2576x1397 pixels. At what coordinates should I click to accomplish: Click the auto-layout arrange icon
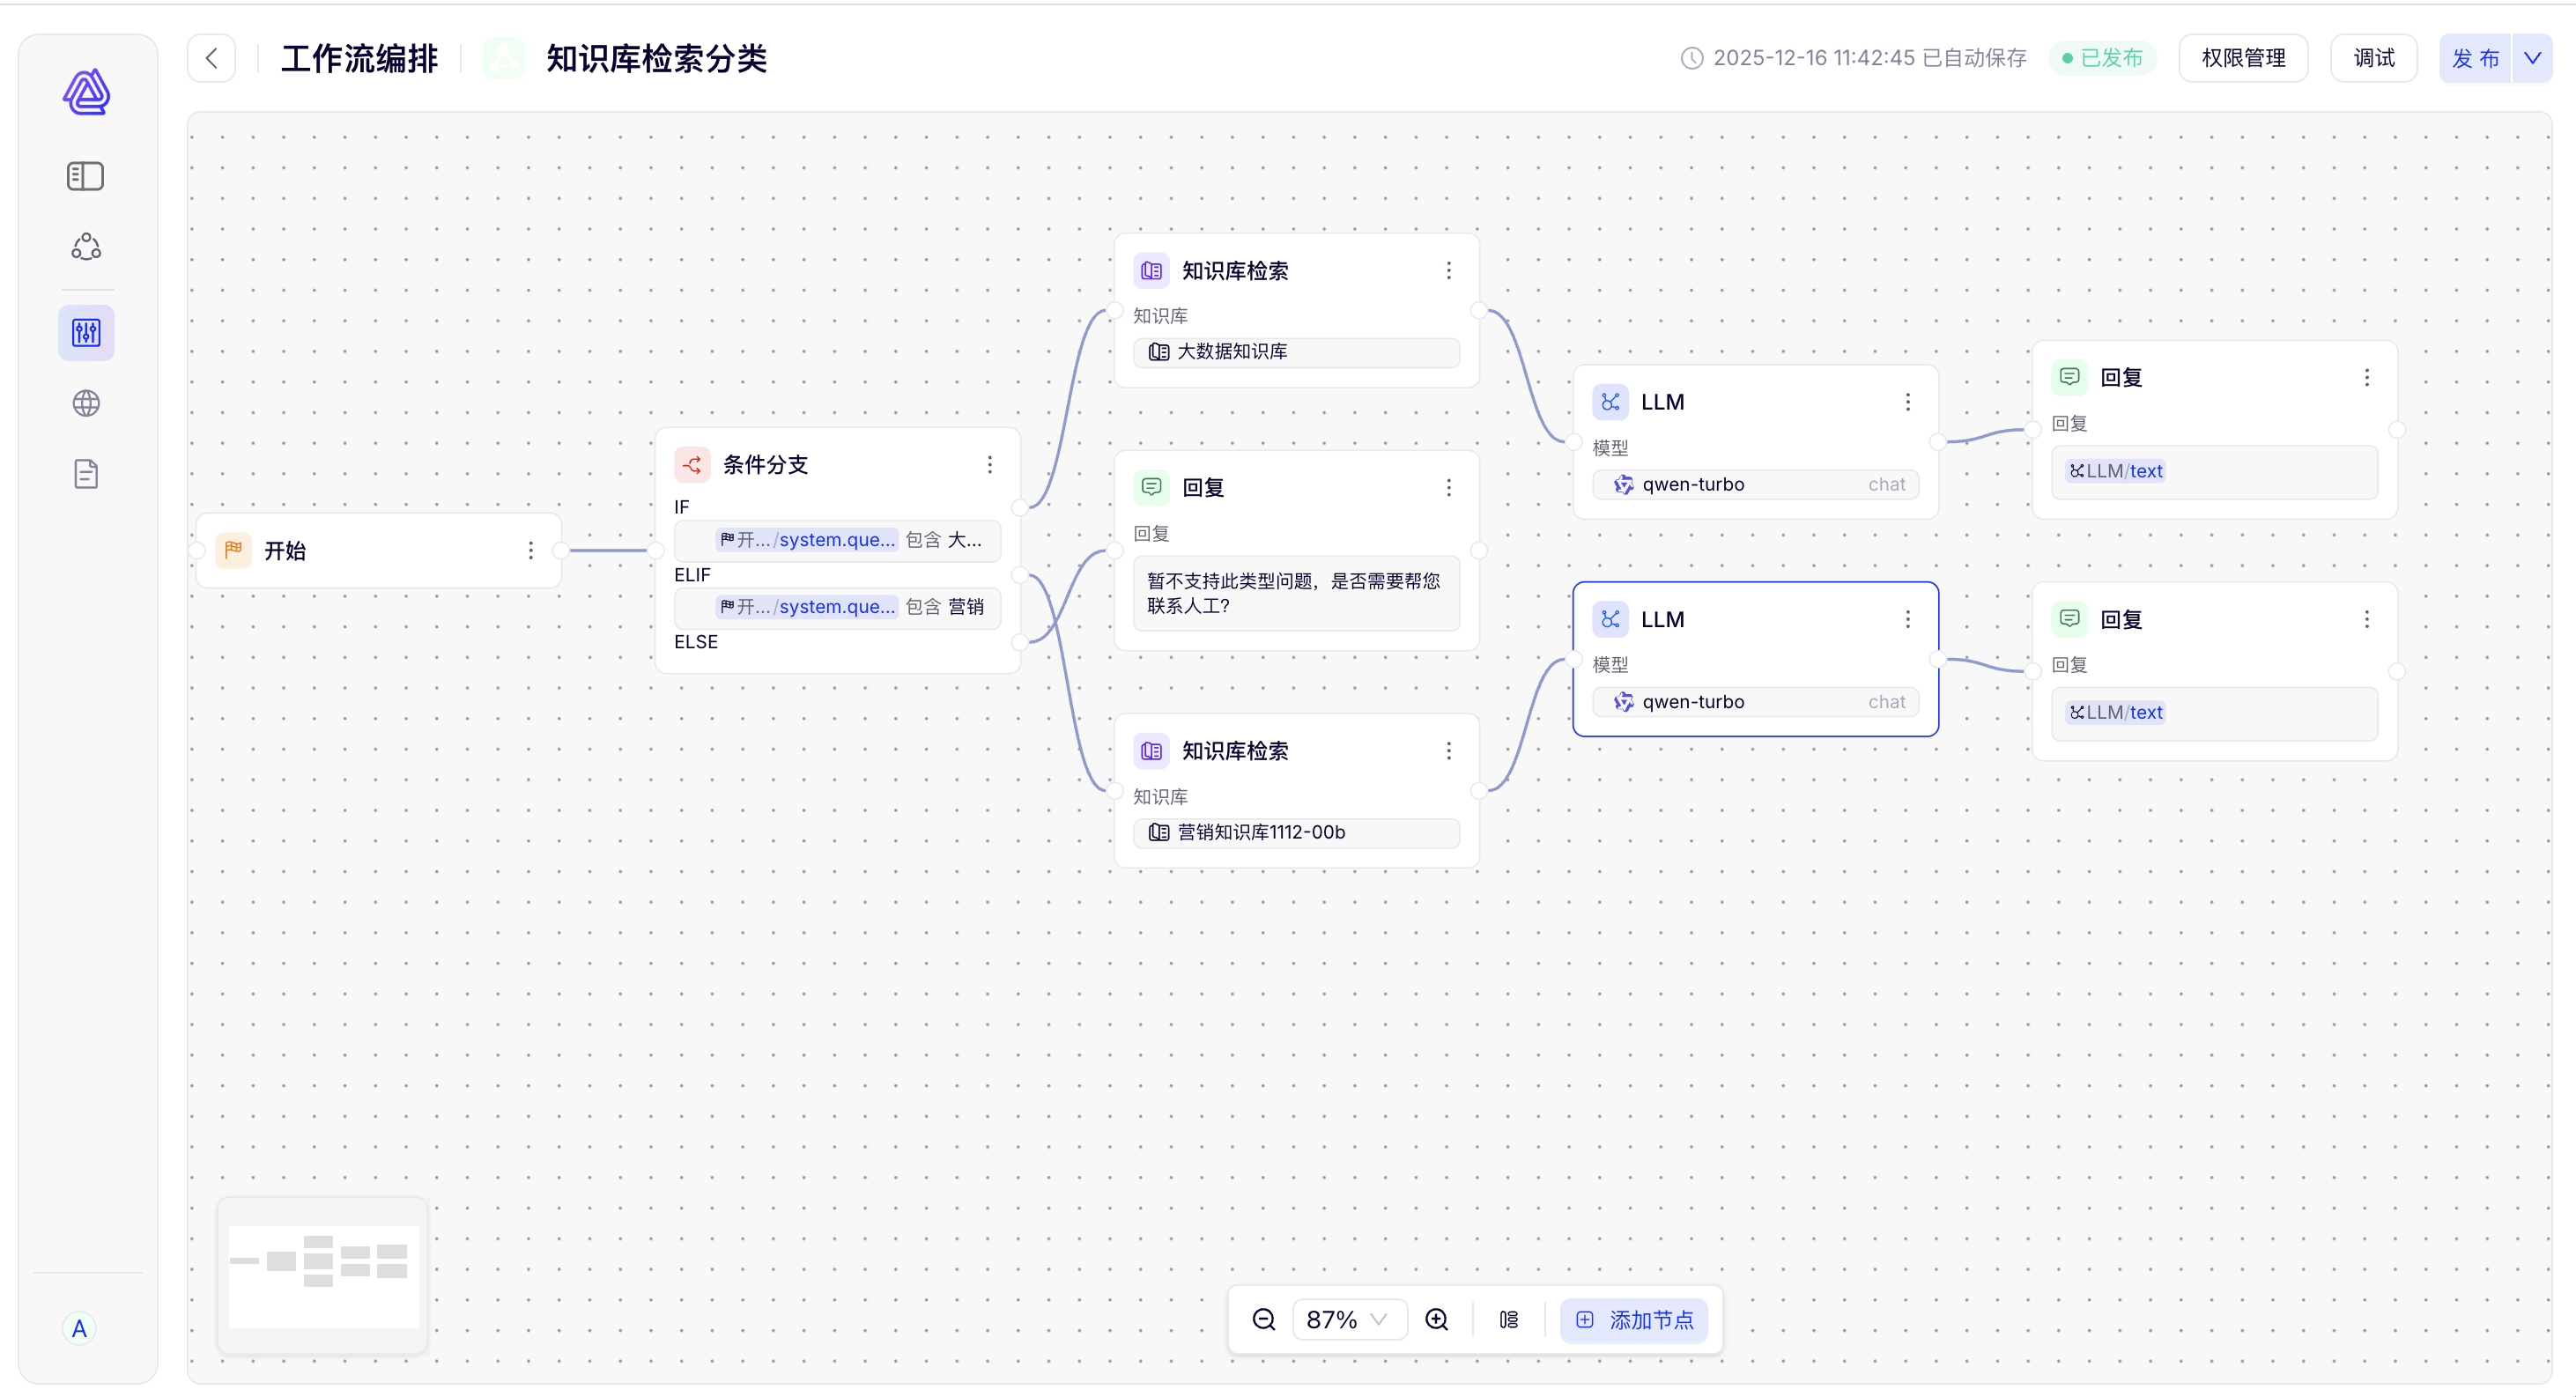pyautogui.click(x=1508, y=1319)
